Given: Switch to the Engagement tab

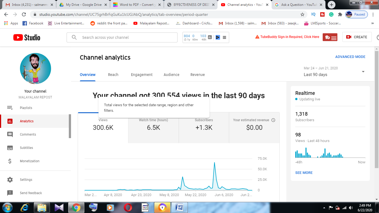Looking at the screenshot, I should [142, 75].
